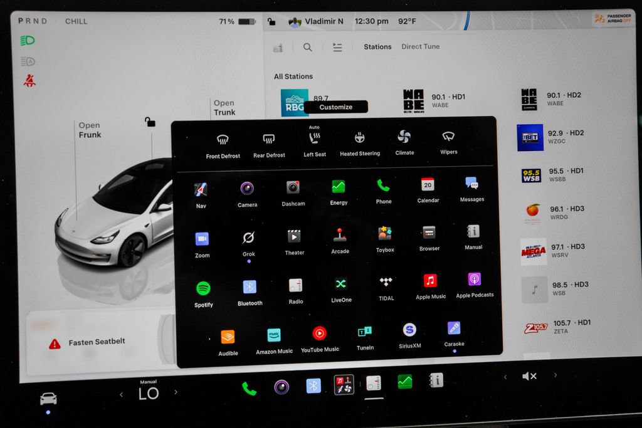Viewport: 642px width, 428px height.
Task: Open the Wipers control
Action: [448, 142]
